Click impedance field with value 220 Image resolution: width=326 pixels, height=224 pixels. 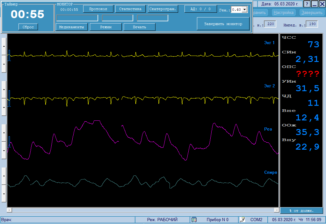[x=270, y=24]
